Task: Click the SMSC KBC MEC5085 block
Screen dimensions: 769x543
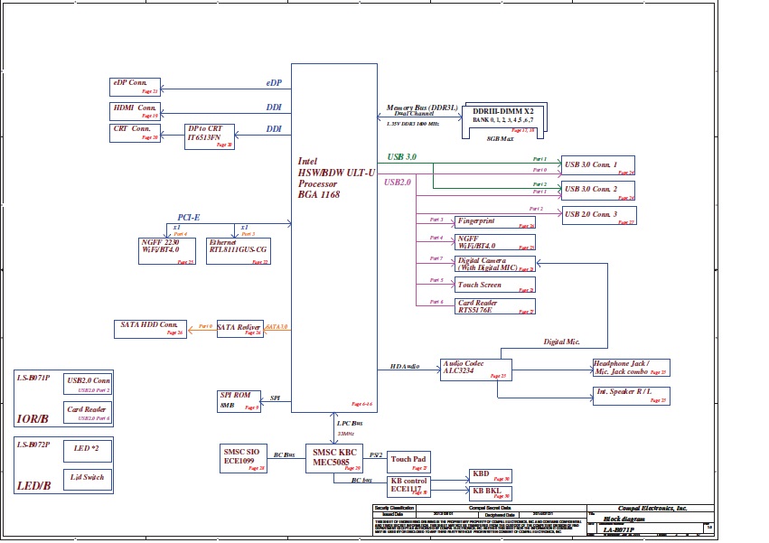Action: click(333, 459)
